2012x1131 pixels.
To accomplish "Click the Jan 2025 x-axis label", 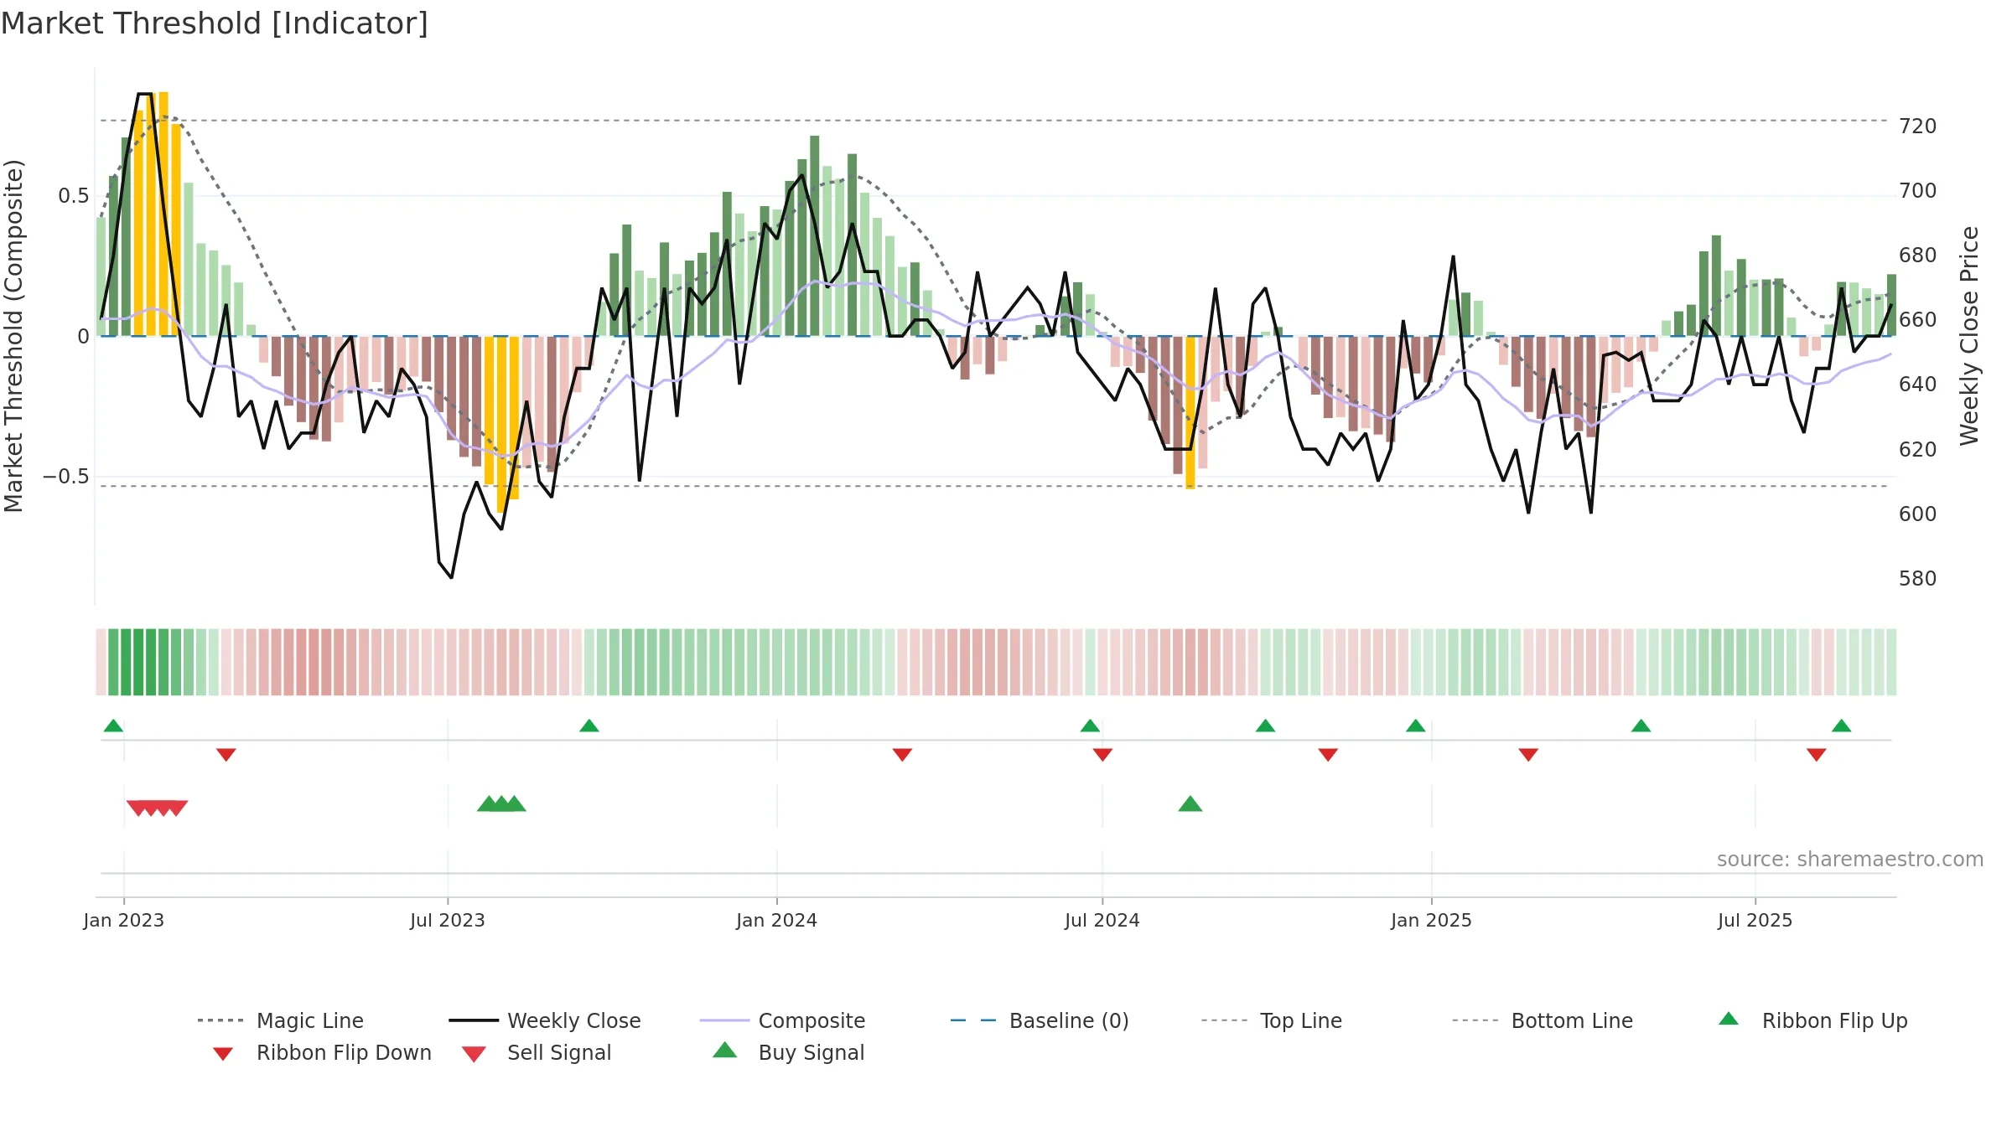I will pyautogui.click(x=1432, y=920).
